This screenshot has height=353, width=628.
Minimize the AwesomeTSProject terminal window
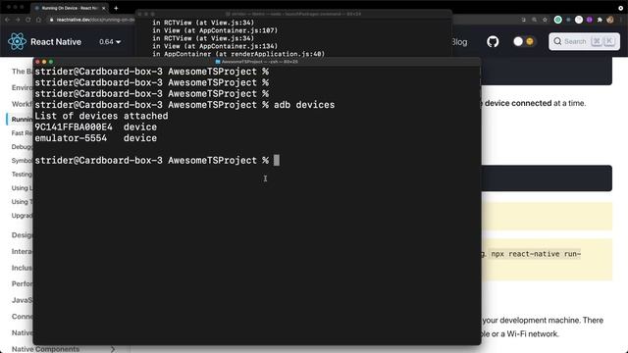point(44,62)
